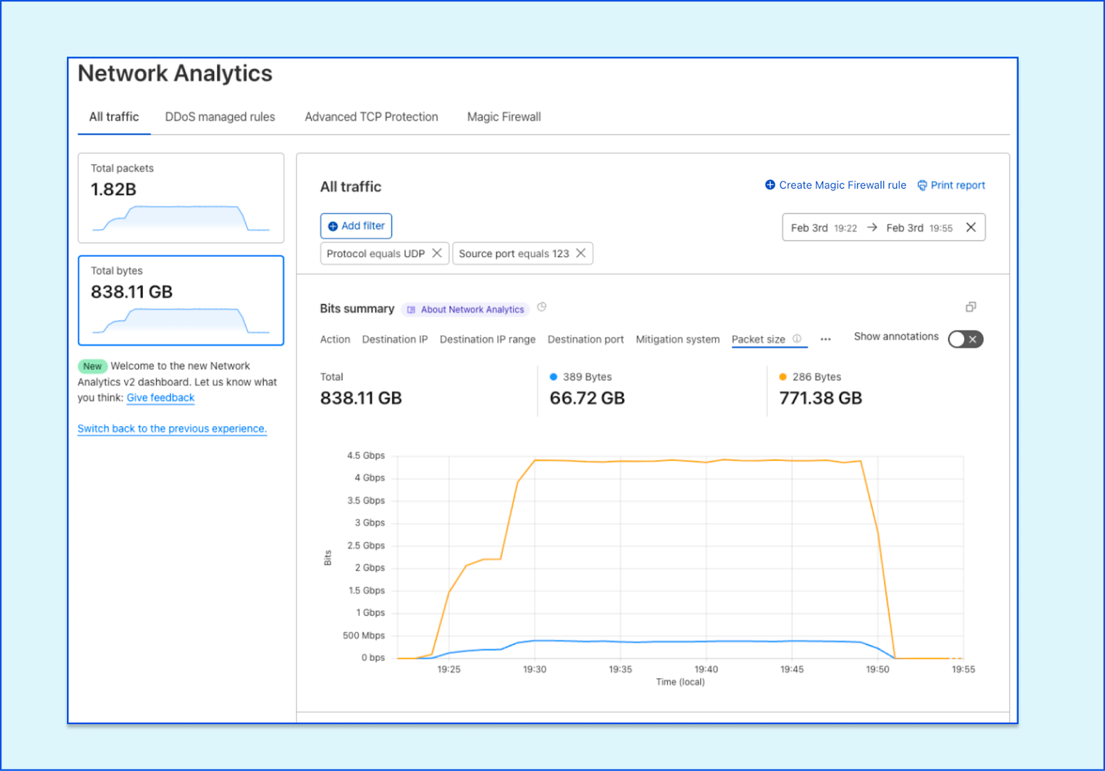
Task: Select the Total packets card
Action: point(181,198)
